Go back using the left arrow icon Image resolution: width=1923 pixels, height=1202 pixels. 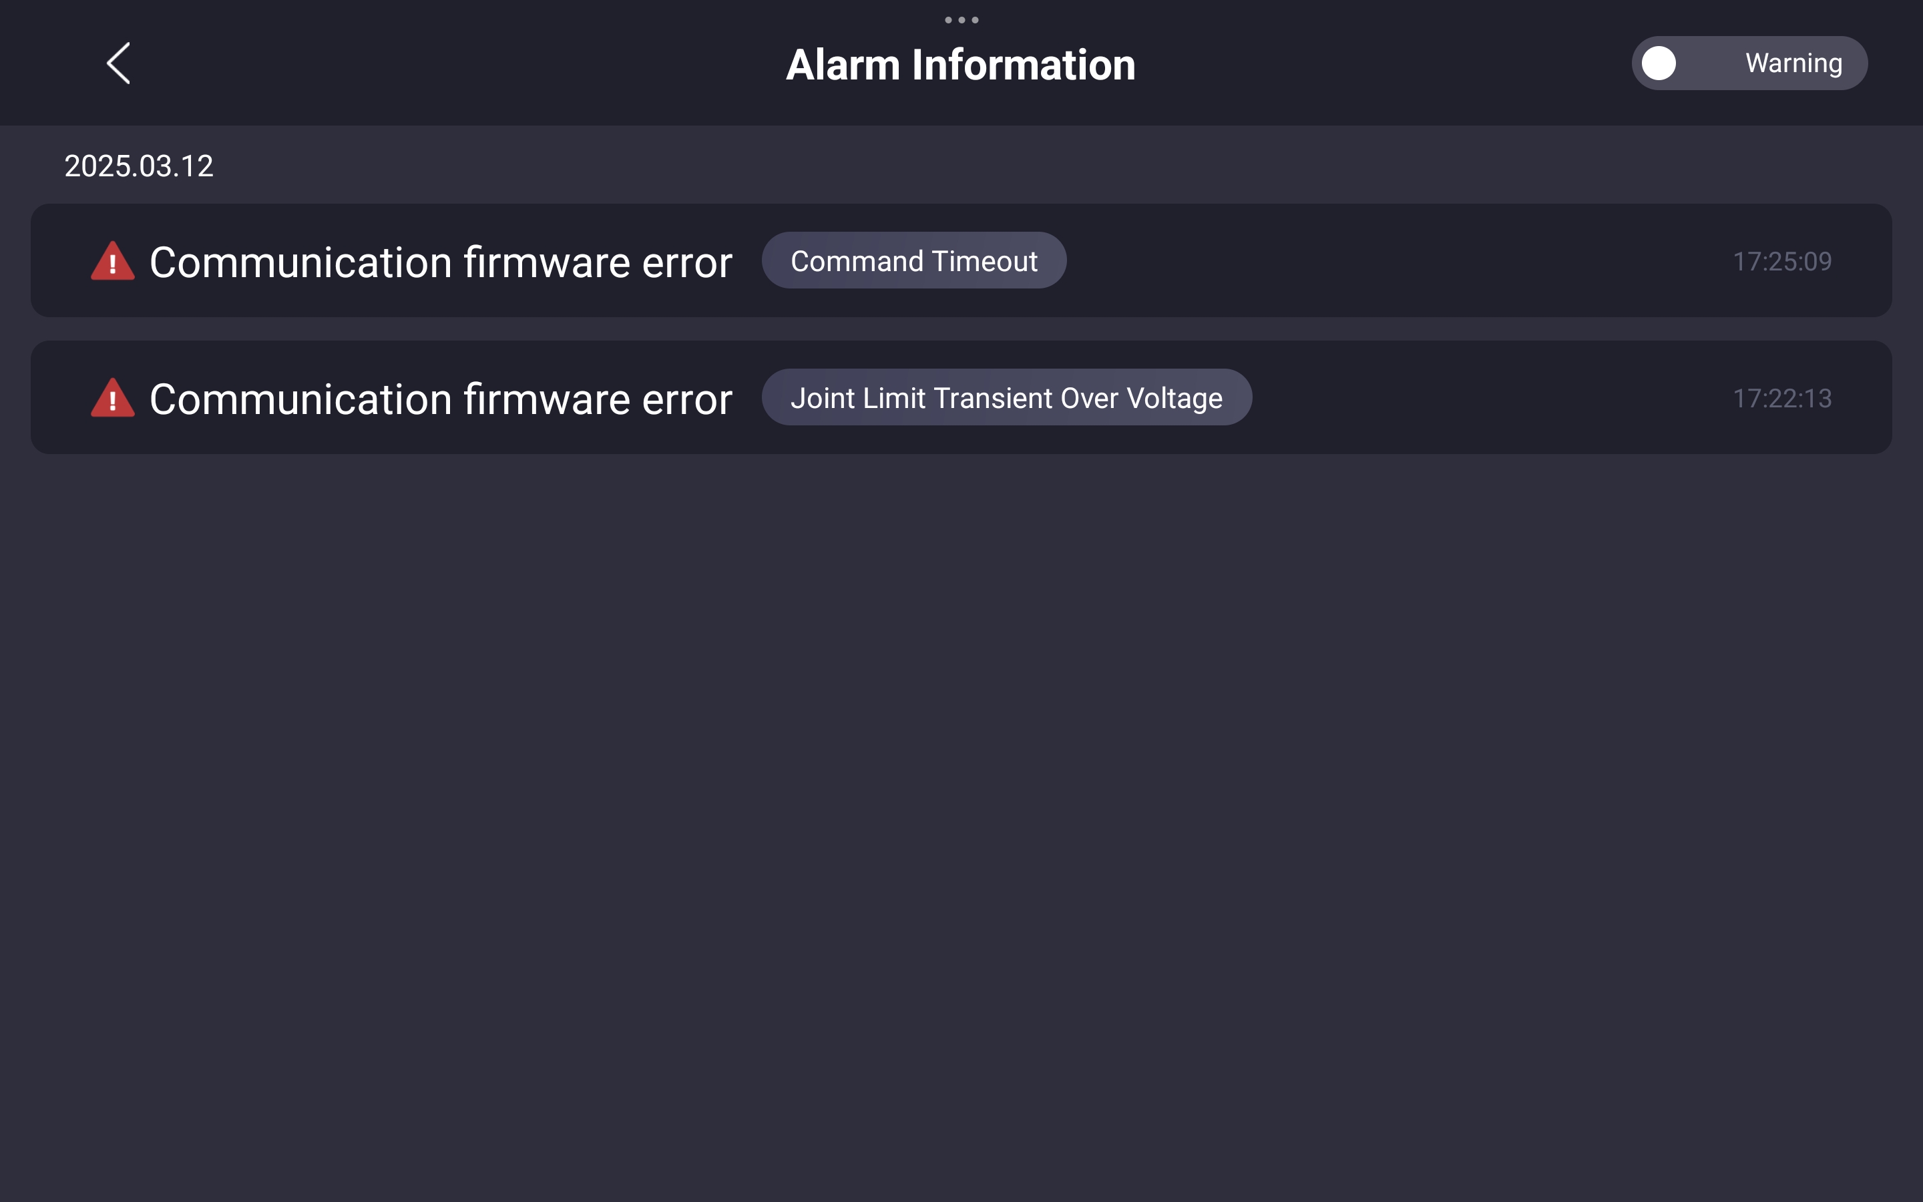[118, 63]
